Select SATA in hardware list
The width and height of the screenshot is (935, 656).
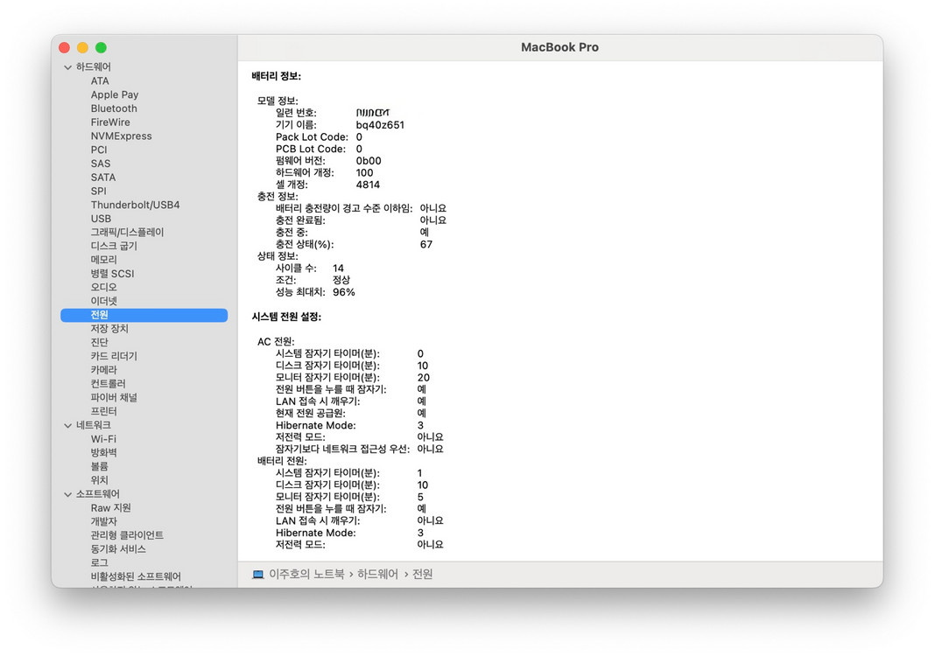103,177
